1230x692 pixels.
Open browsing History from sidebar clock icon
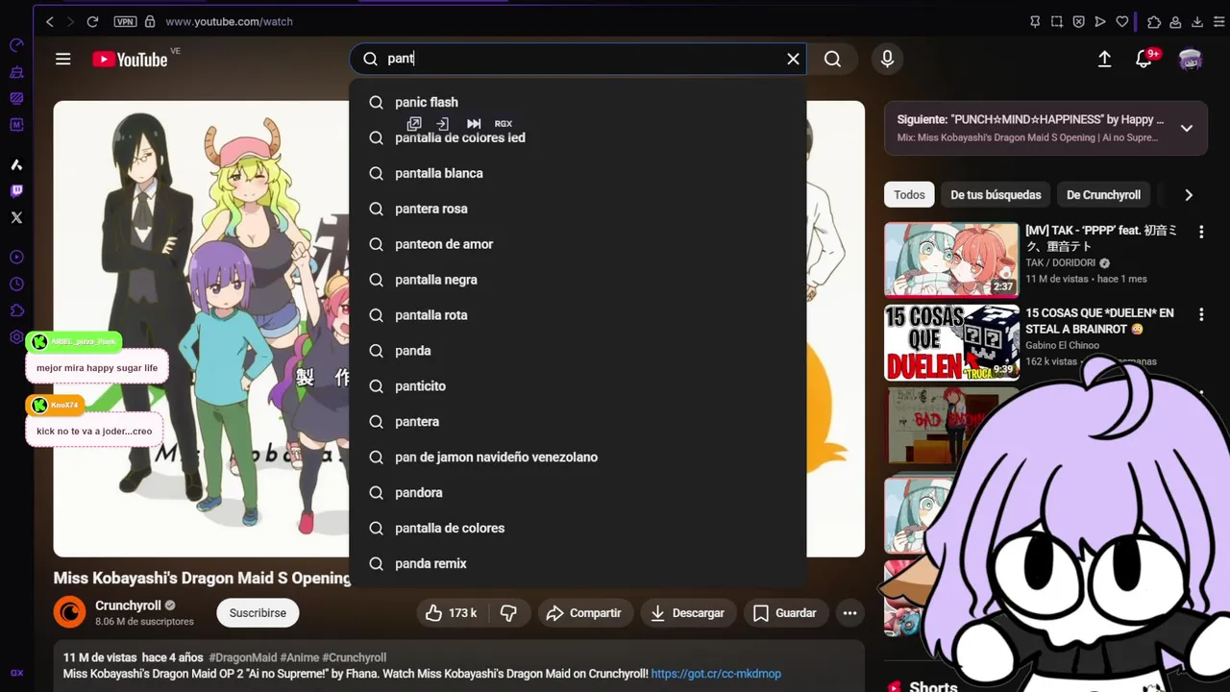(x=16, y=284)
